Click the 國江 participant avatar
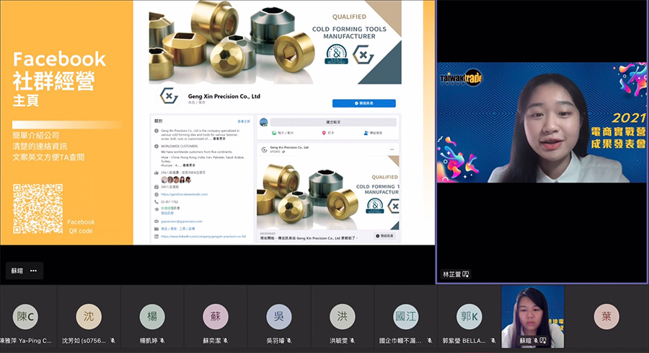Viewport: 649px width, 353px height. point(405,317)
